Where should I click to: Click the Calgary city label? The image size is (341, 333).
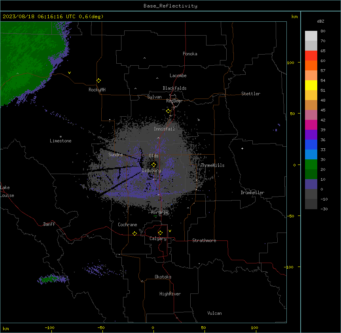tap(158, 238)
